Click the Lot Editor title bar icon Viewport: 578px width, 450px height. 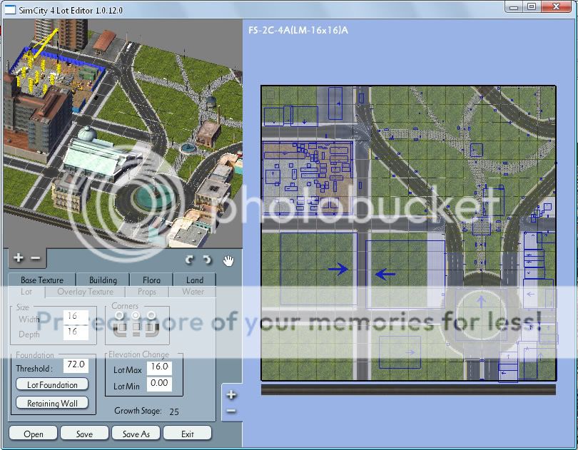[x=9, y=10]
